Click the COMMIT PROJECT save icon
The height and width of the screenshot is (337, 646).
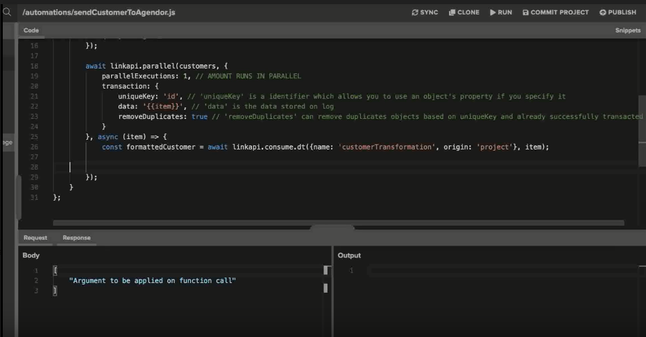525,12
